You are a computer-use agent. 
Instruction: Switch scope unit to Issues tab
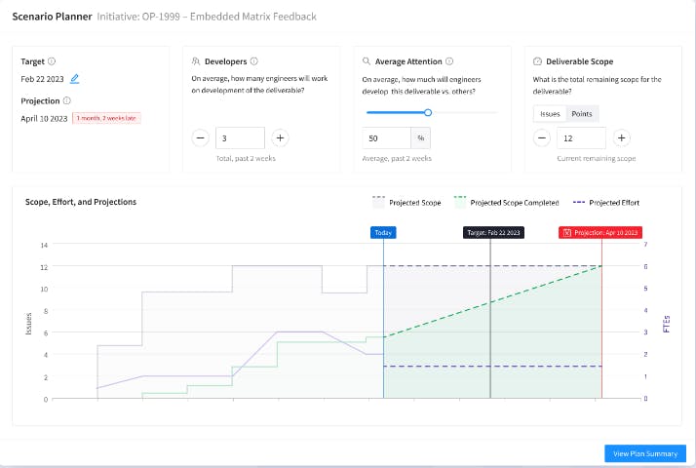(550, 114)
